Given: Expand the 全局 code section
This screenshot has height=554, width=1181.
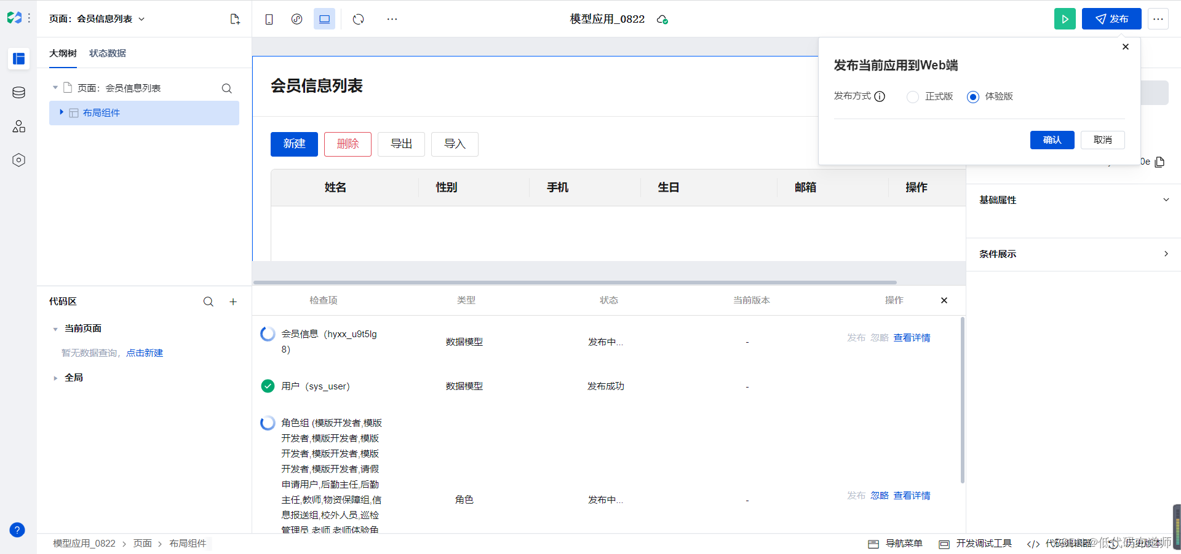Looking at the screenshot, I should point(55,378).
